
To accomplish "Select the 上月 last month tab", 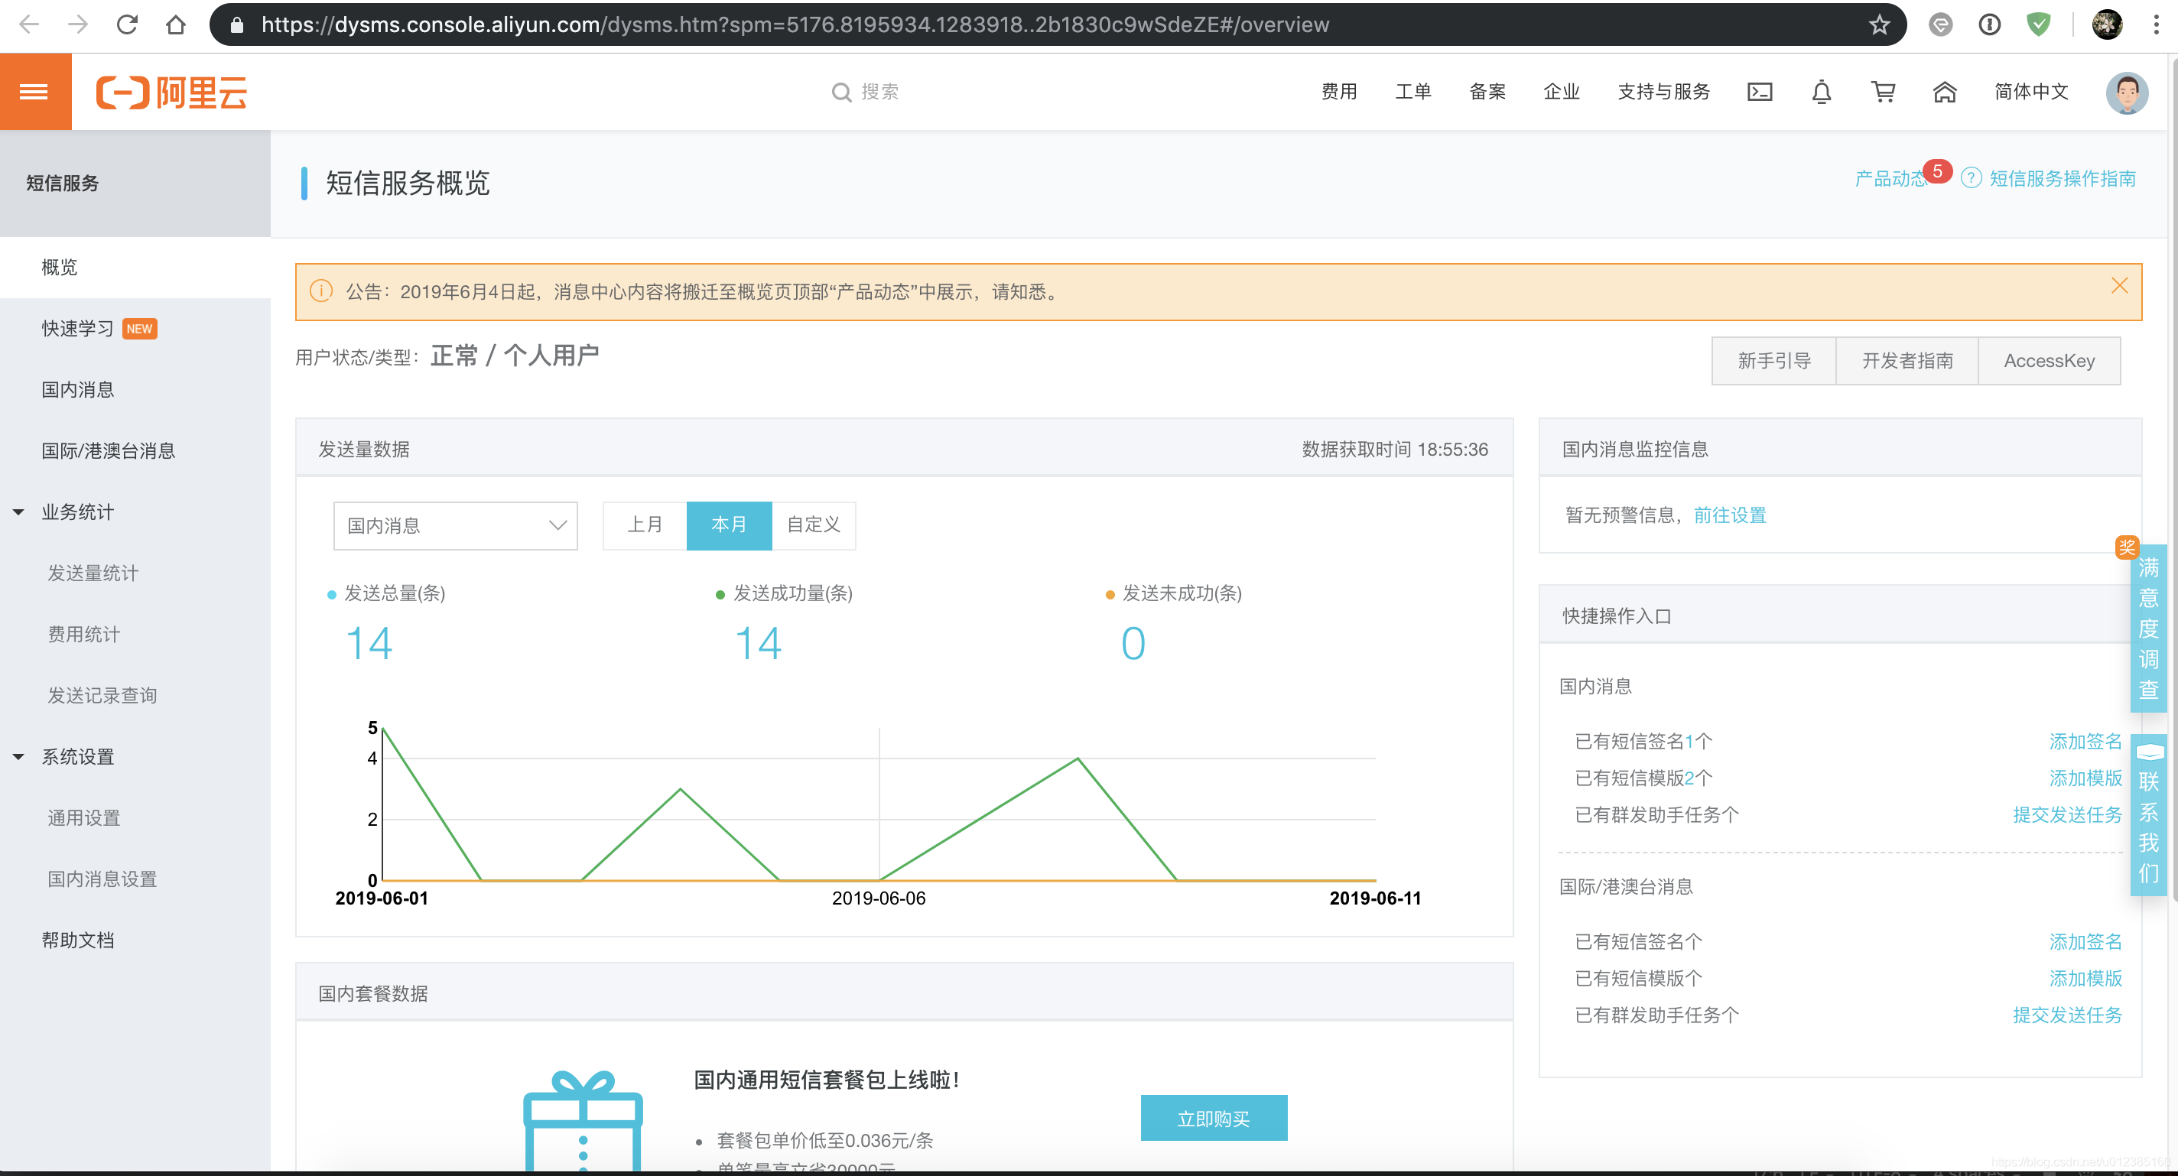I will 645,526.
